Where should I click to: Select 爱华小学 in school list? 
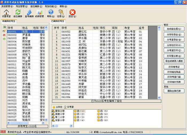point(58,111)
